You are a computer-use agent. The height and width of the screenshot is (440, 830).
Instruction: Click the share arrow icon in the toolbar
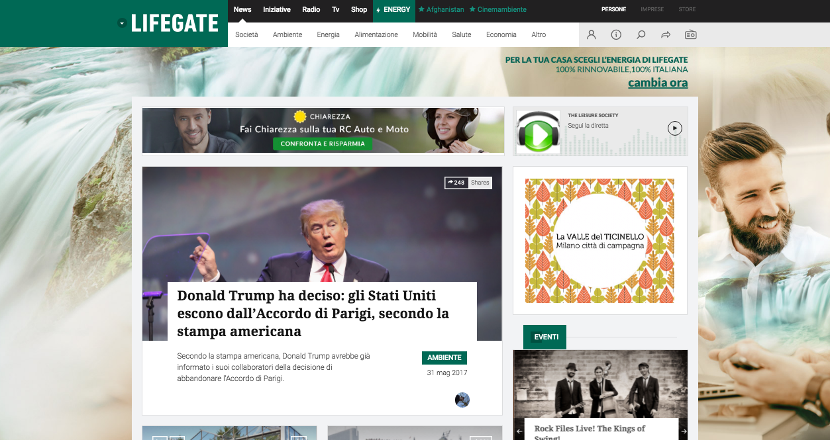coord(665,34)
